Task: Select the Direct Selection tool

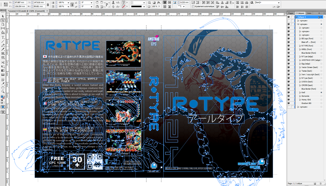Action: click(3, 20)
